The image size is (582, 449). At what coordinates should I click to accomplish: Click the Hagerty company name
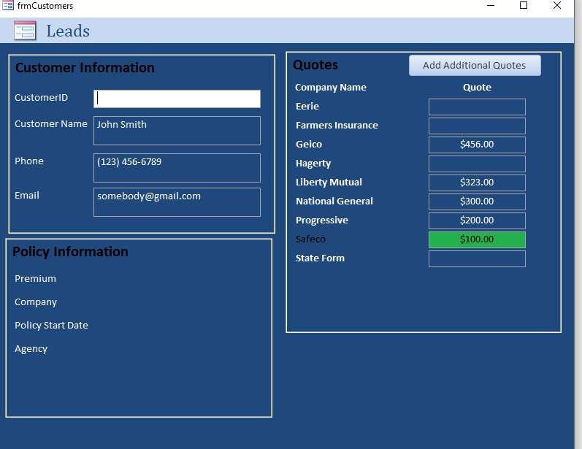[x=313, y=164]
